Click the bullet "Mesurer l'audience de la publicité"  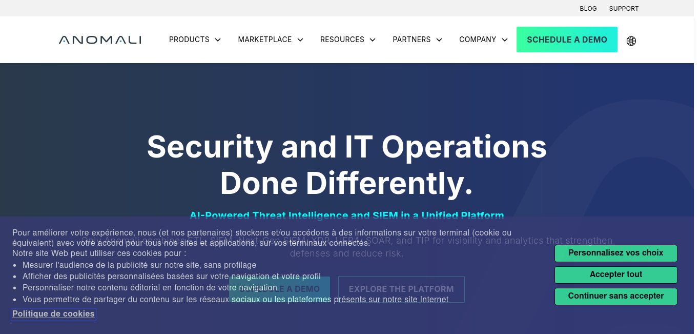pos(139,265)
